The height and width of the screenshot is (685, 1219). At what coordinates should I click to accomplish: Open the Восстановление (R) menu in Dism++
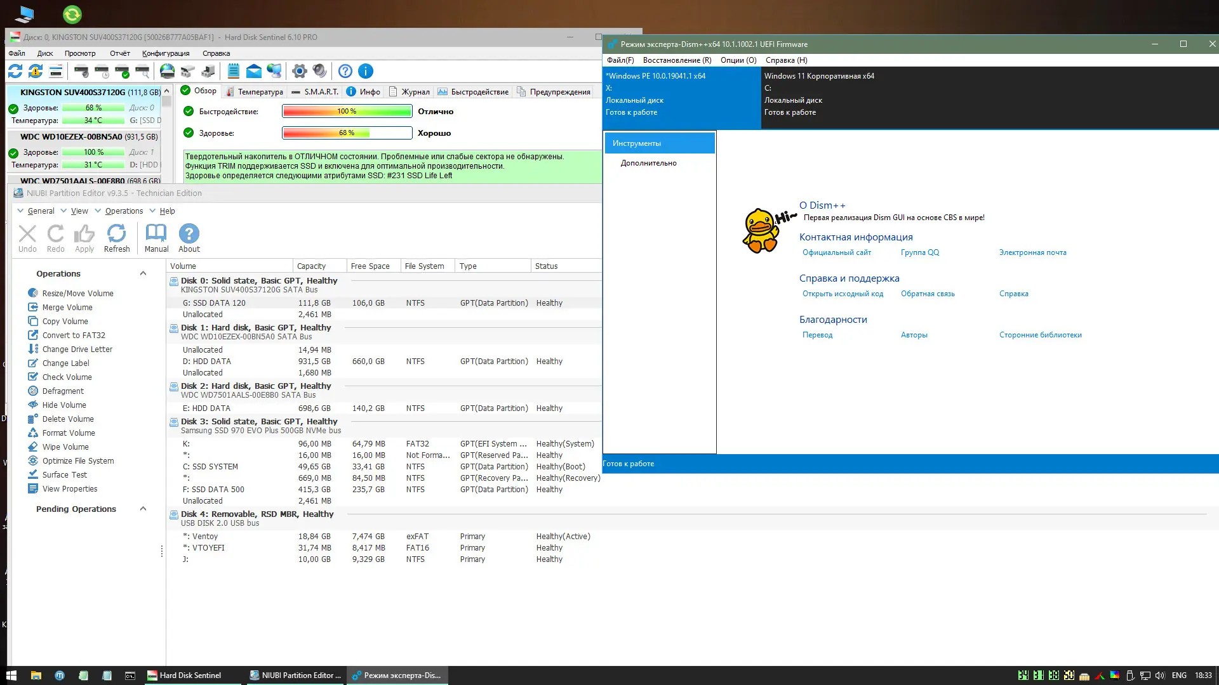coord(677,60)
